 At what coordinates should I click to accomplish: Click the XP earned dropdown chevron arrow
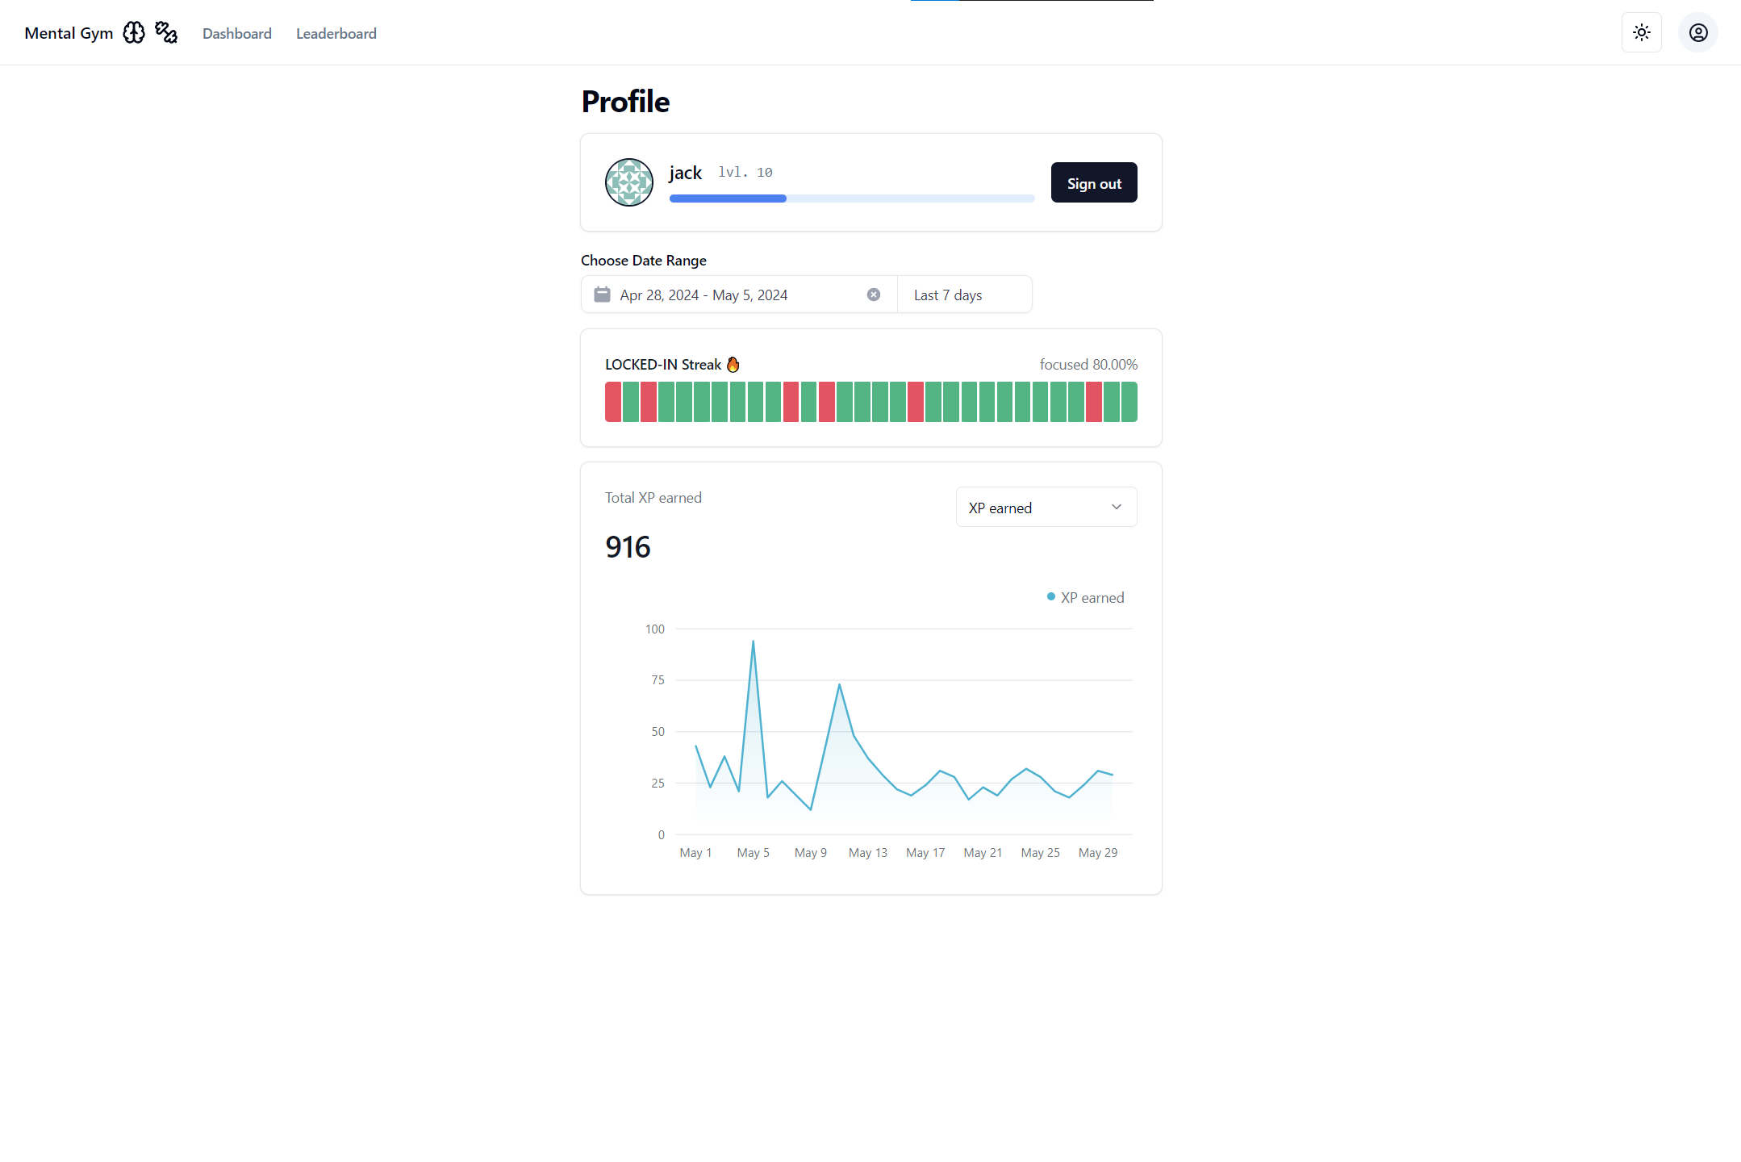coord(1117,508)
